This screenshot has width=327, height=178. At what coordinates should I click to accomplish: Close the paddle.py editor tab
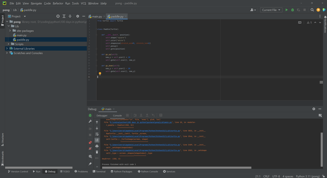[x=126, y=16]
